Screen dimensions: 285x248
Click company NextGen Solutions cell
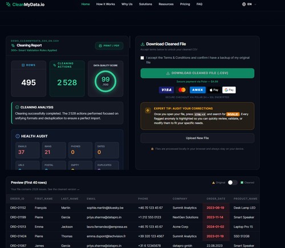click(185, 217)
